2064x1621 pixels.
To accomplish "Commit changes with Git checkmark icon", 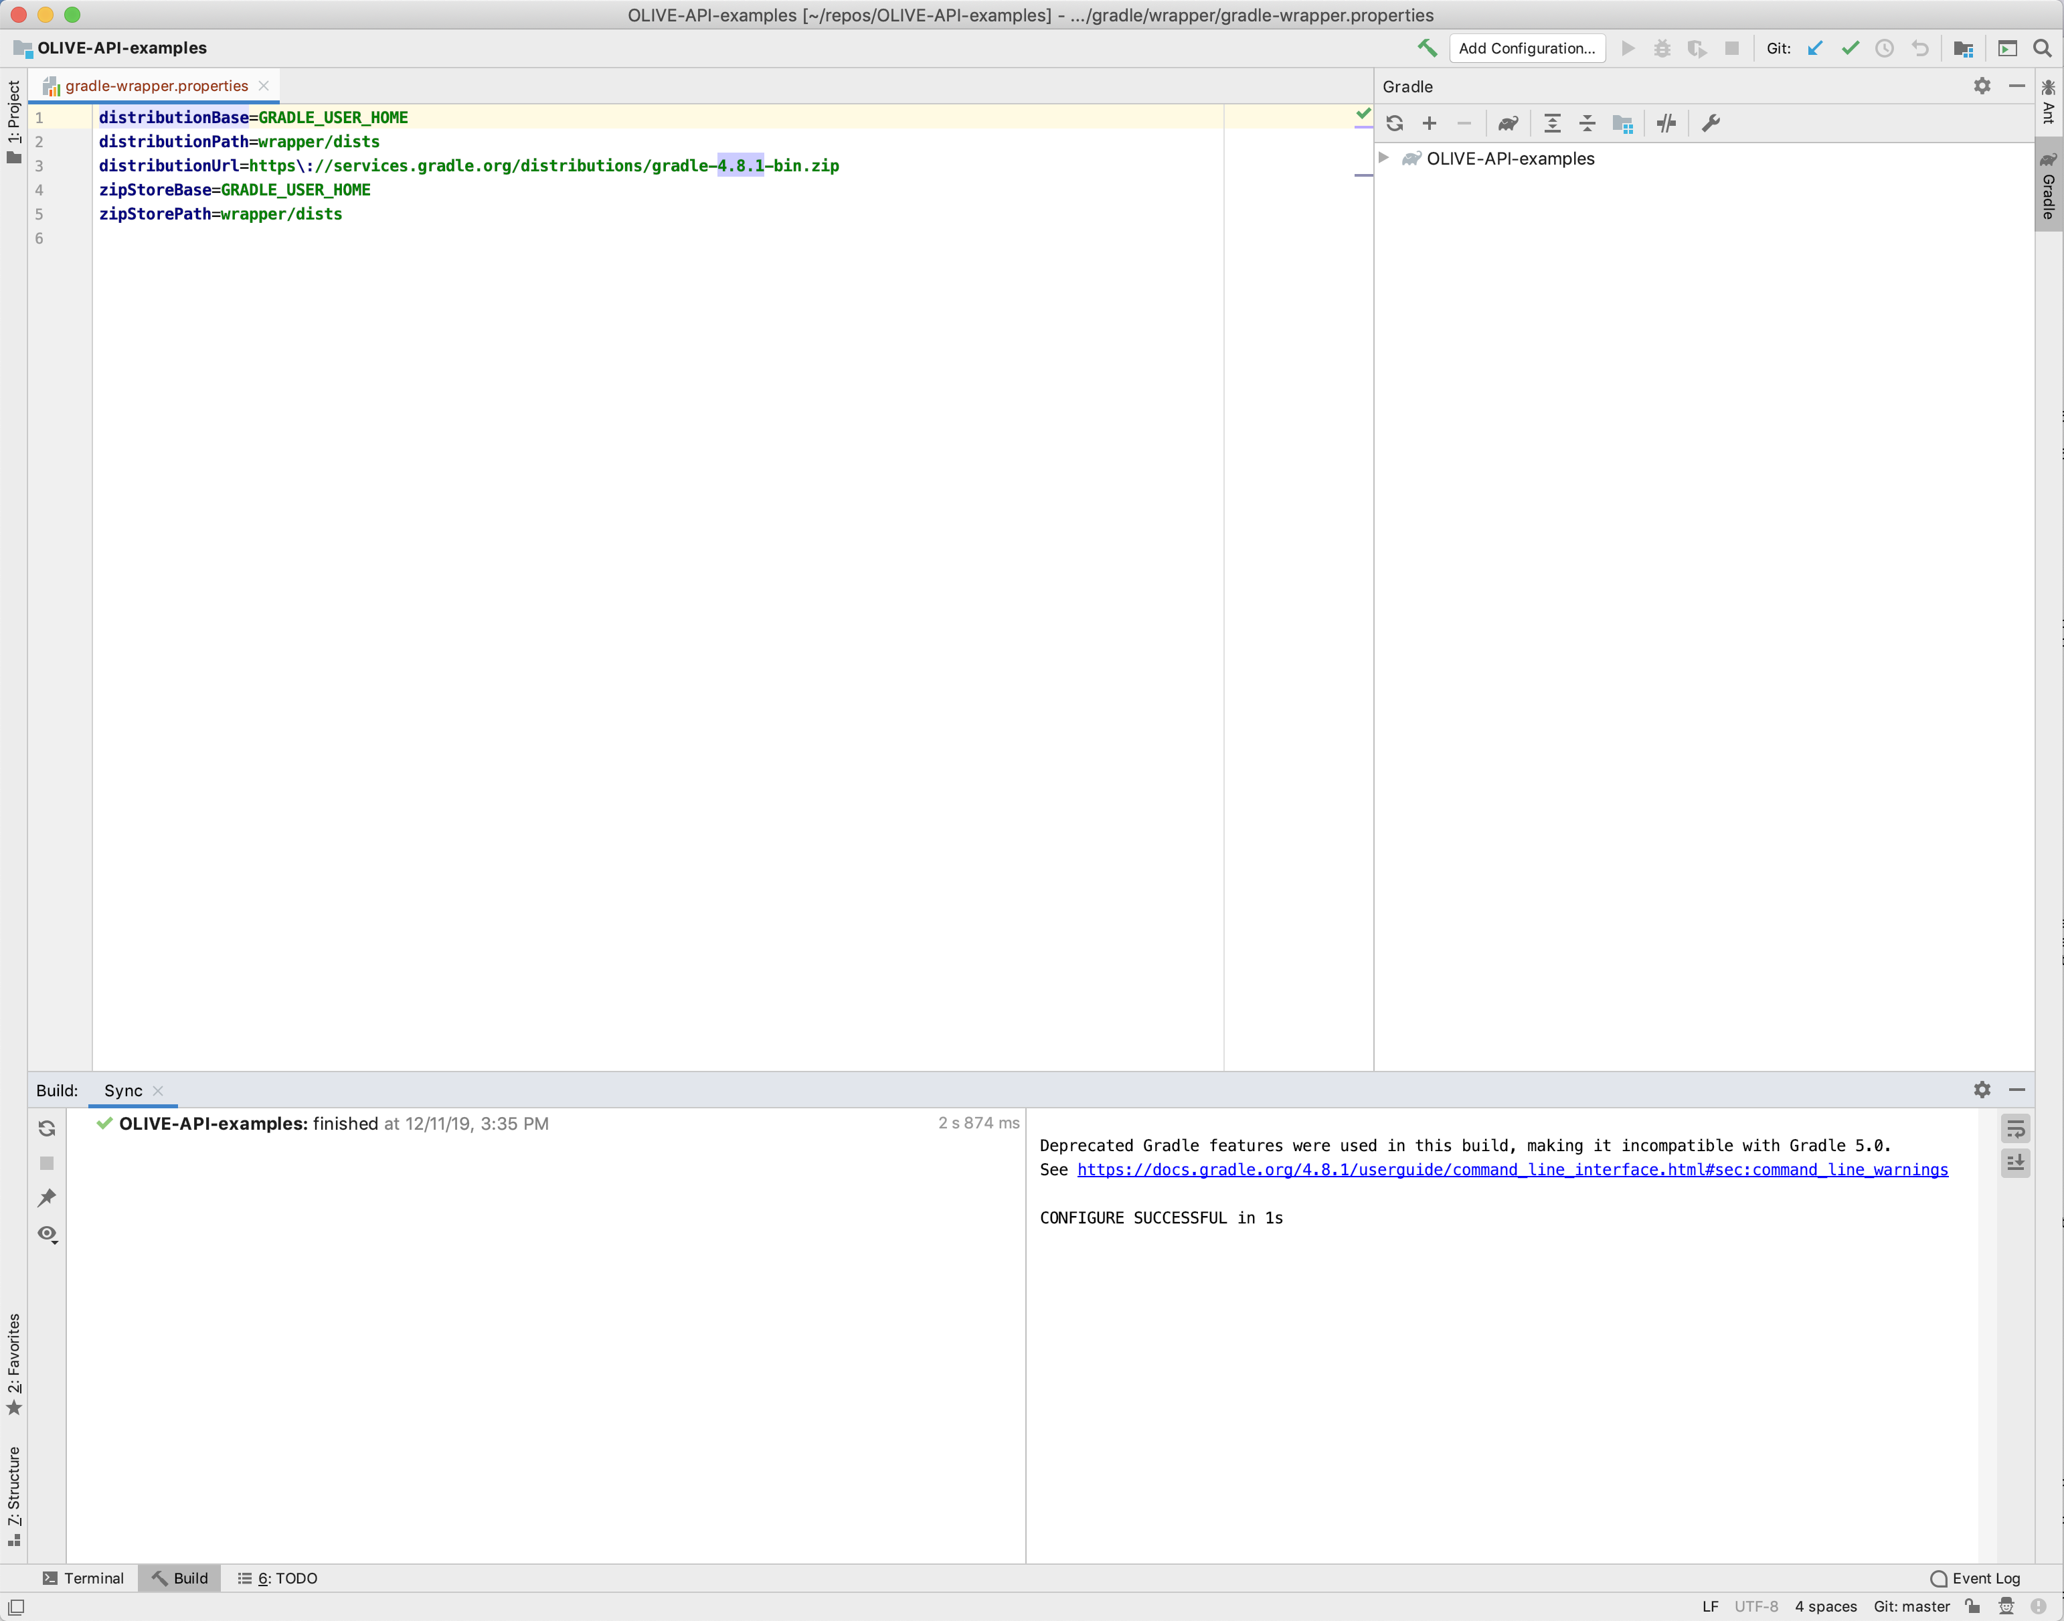I will 1850,48.
